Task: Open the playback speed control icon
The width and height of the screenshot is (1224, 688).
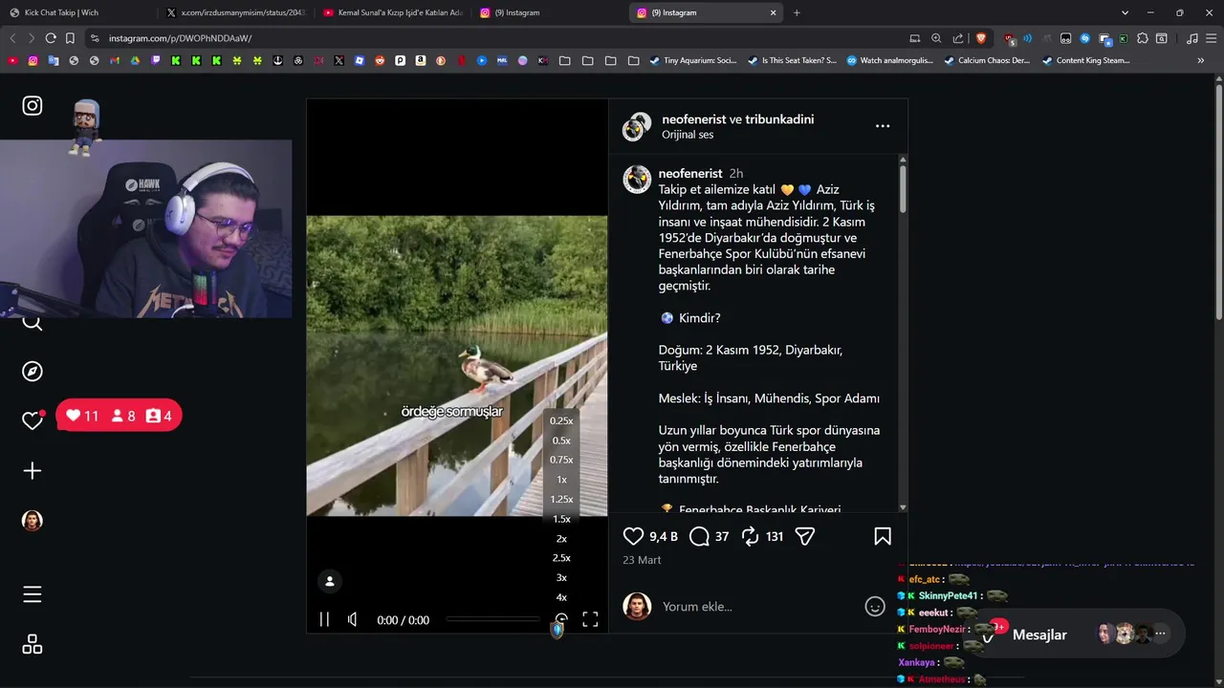Action: pos(561,619)
